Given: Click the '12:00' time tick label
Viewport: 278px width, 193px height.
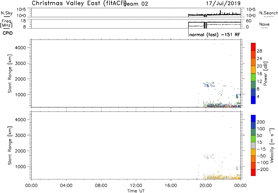Looking at the screenshot, I should [136, 186].
